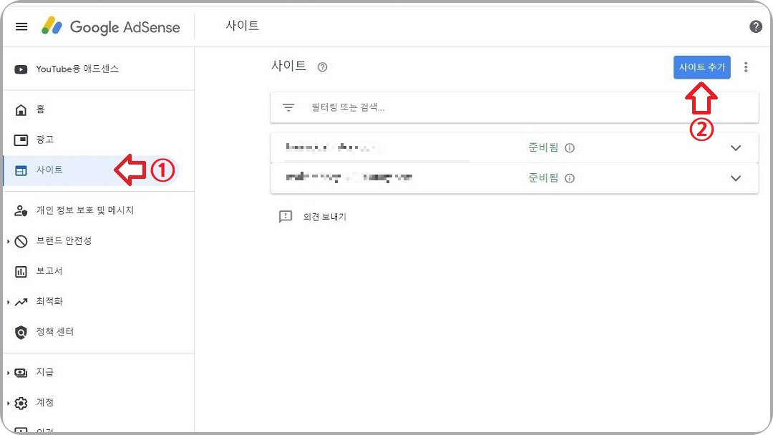The height and width of the screenshot is (435, 773).
Task: Open the hamburger navigation menu
Action: click(21, 26)
